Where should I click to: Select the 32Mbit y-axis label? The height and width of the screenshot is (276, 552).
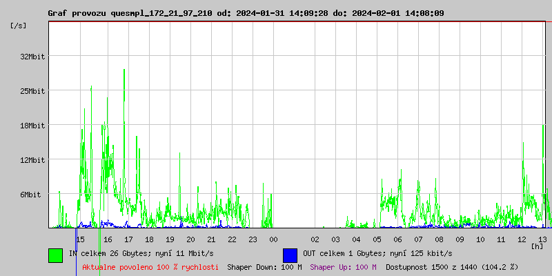[x=32, y=57]
